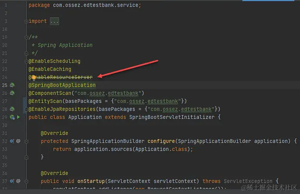The image size is (300, 194).
Task: Click the fold marker at @EnableJpaRepositories line
Action: tap(27, 110)
